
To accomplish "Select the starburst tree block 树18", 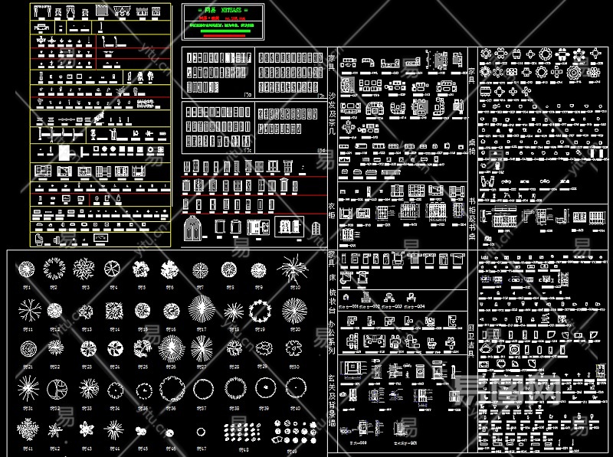I will [x=234, y=312].
